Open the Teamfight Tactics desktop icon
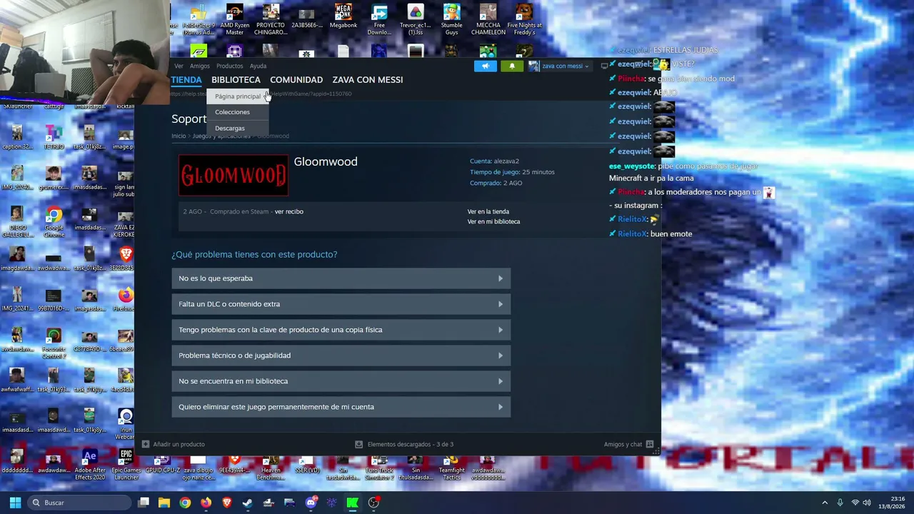 click(x=452, y=469)
